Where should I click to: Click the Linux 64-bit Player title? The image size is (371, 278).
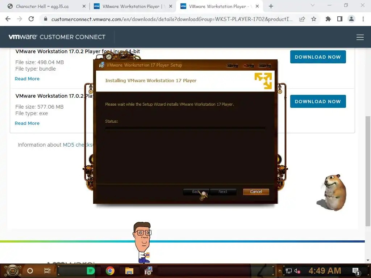click(x=78, y=51)
